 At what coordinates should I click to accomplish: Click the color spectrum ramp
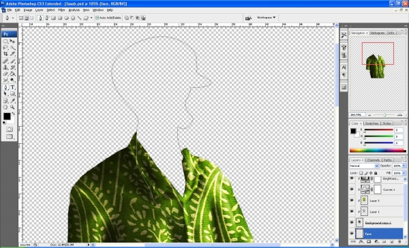pos(378,151)
